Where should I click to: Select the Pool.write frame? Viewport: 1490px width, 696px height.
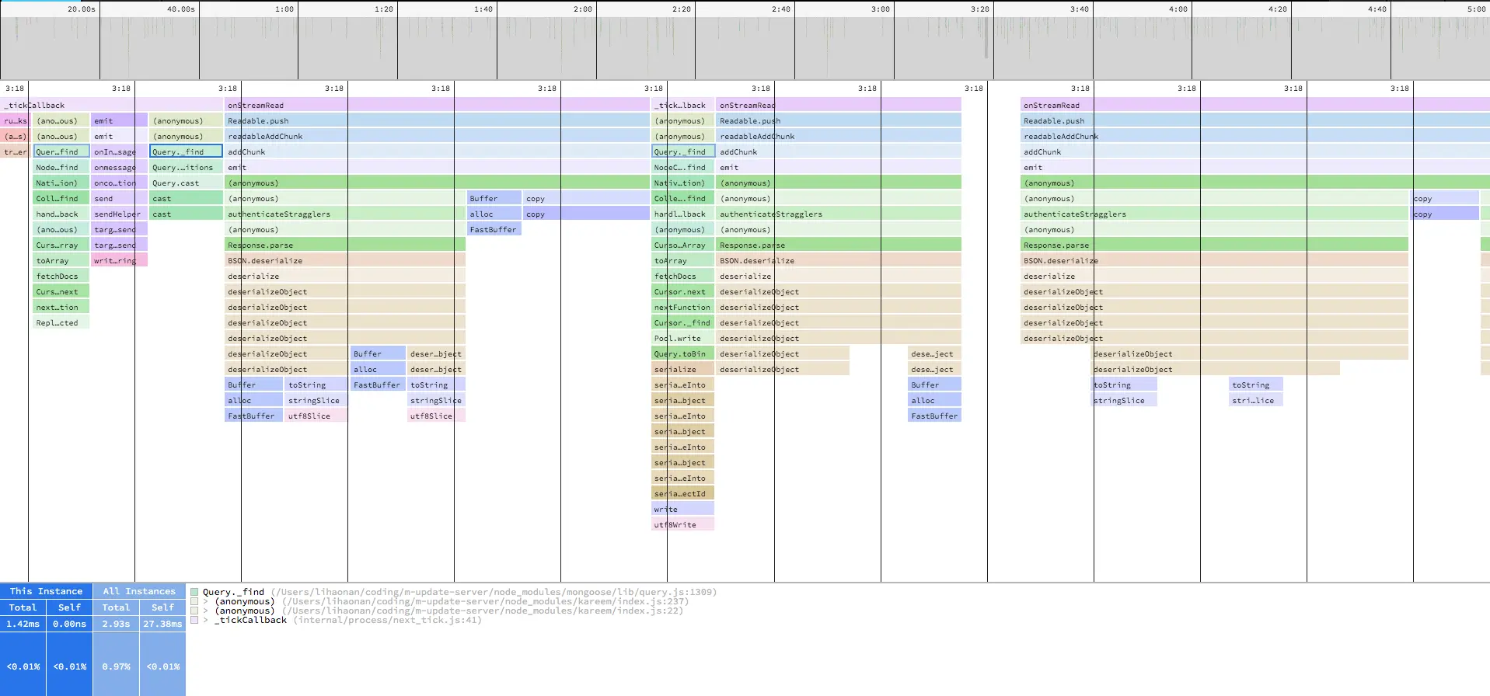(x=682, y=338)
